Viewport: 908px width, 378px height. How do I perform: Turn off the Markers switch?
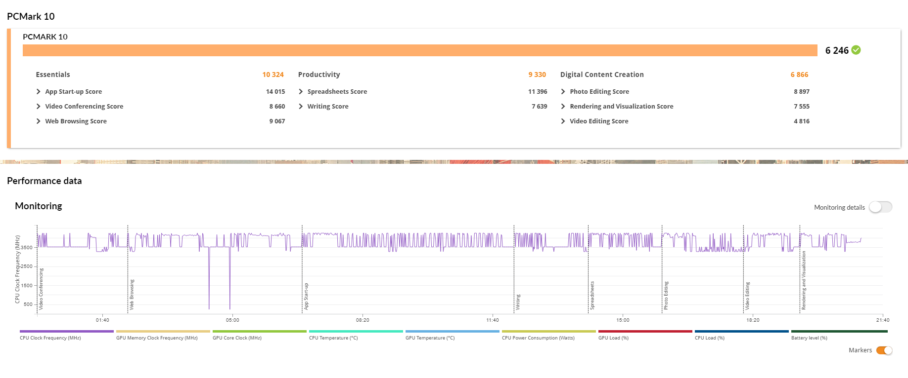click(x=884, y=350)
